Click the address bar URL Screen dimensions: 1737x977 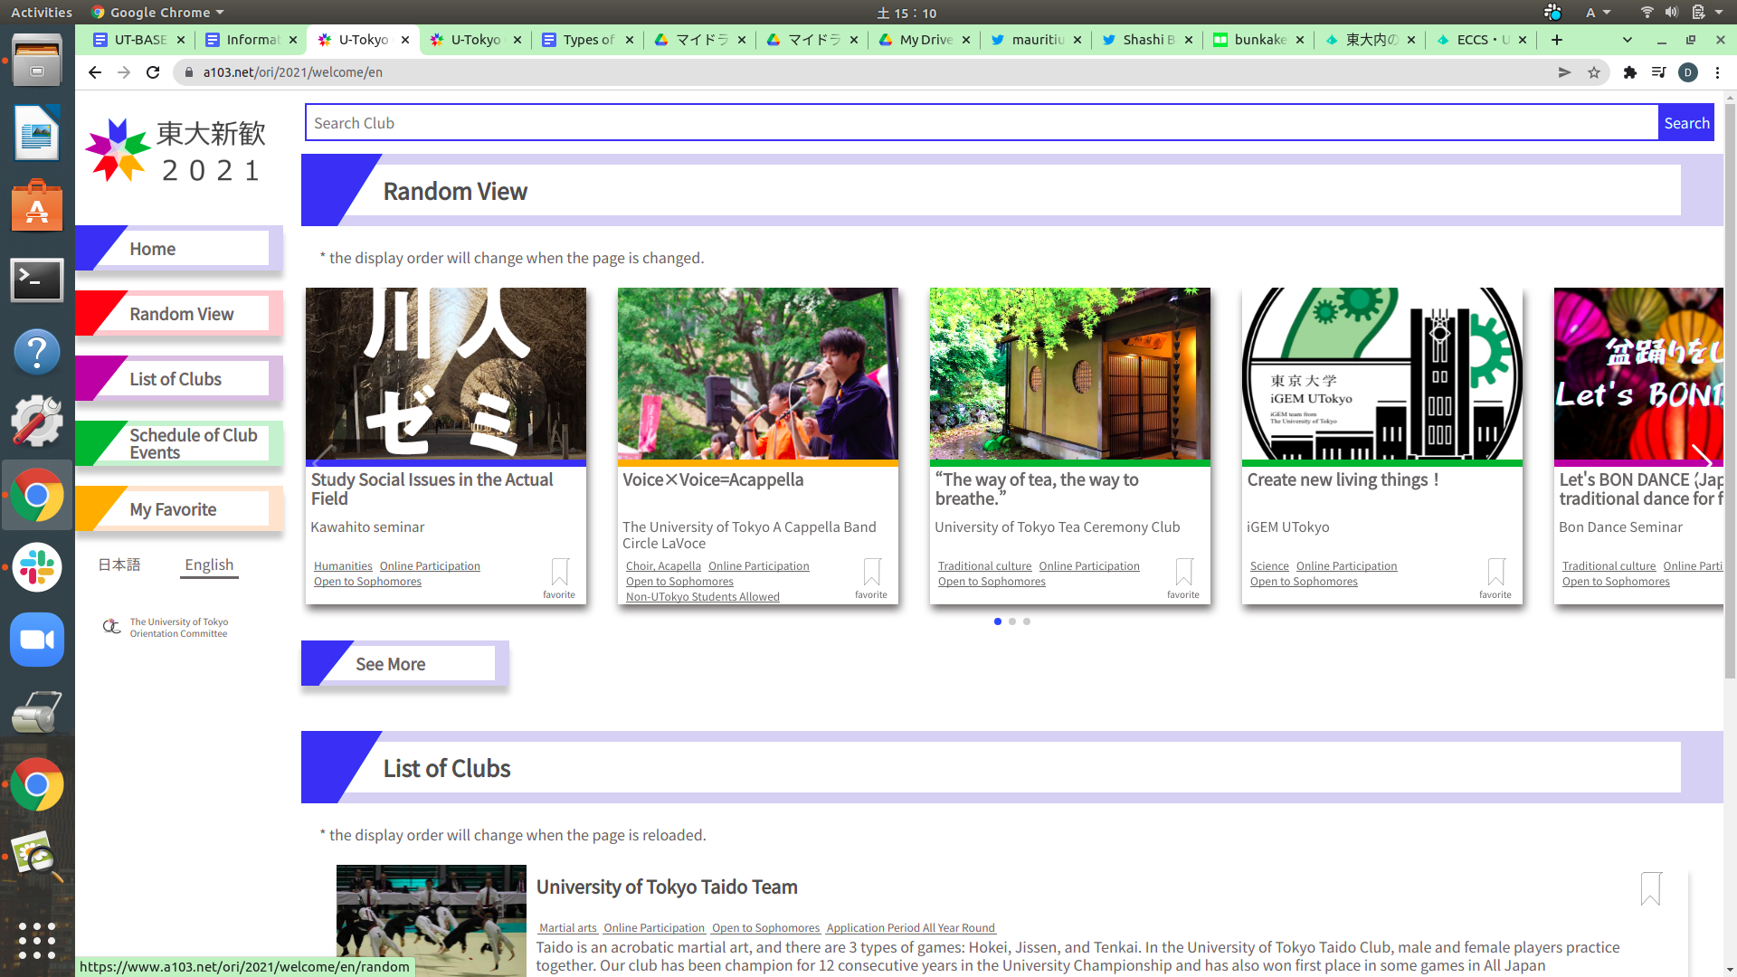tap(292, 72)
